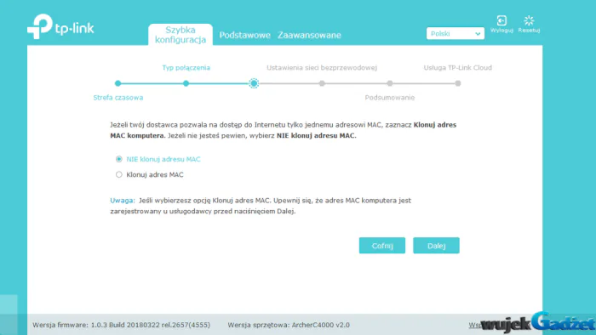Select Klonuj adres MAC radio button

click(x=119, y=174)
